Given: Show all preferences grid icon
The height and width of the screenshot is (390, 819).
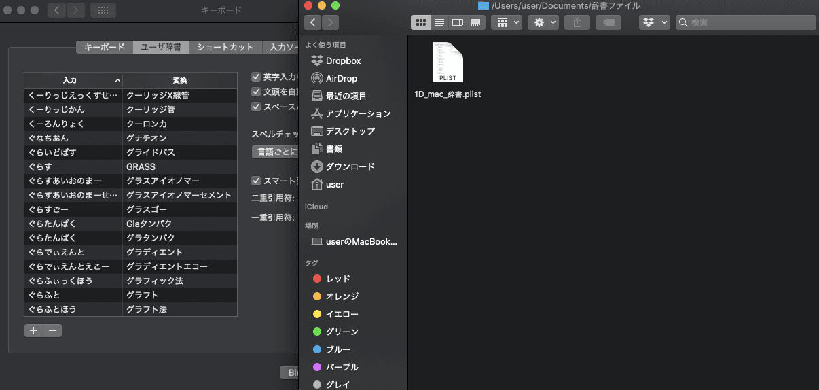Looking at the screenshot, I should coord(103,10).
